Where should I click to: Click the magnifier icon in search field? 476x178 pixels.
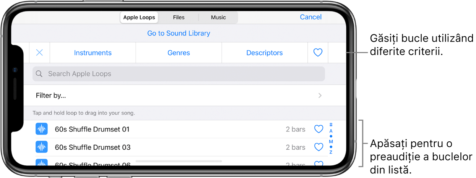tap(39, 74)
